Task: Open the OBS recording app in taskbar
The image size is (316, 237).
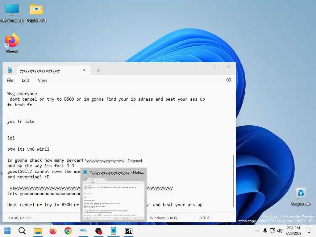Action: tap(98, 231)
